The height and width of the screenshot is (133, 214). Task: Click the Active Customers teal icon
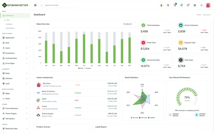pyautogui.click(x=181, y=25)
